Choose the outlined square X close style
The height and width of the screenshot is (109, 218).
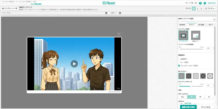pos(196,76)
